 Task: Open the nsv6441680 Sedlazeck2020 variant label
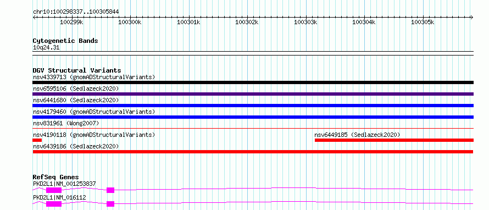tap(76, 100)
